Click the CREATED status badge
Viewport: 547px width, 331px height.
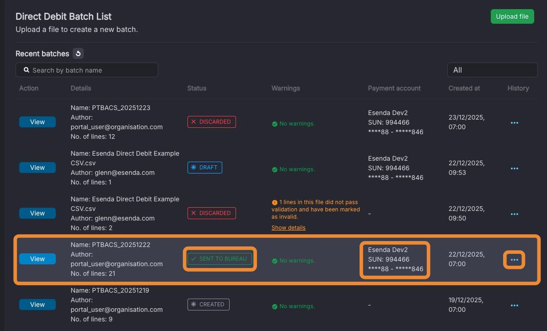(208, 304)
